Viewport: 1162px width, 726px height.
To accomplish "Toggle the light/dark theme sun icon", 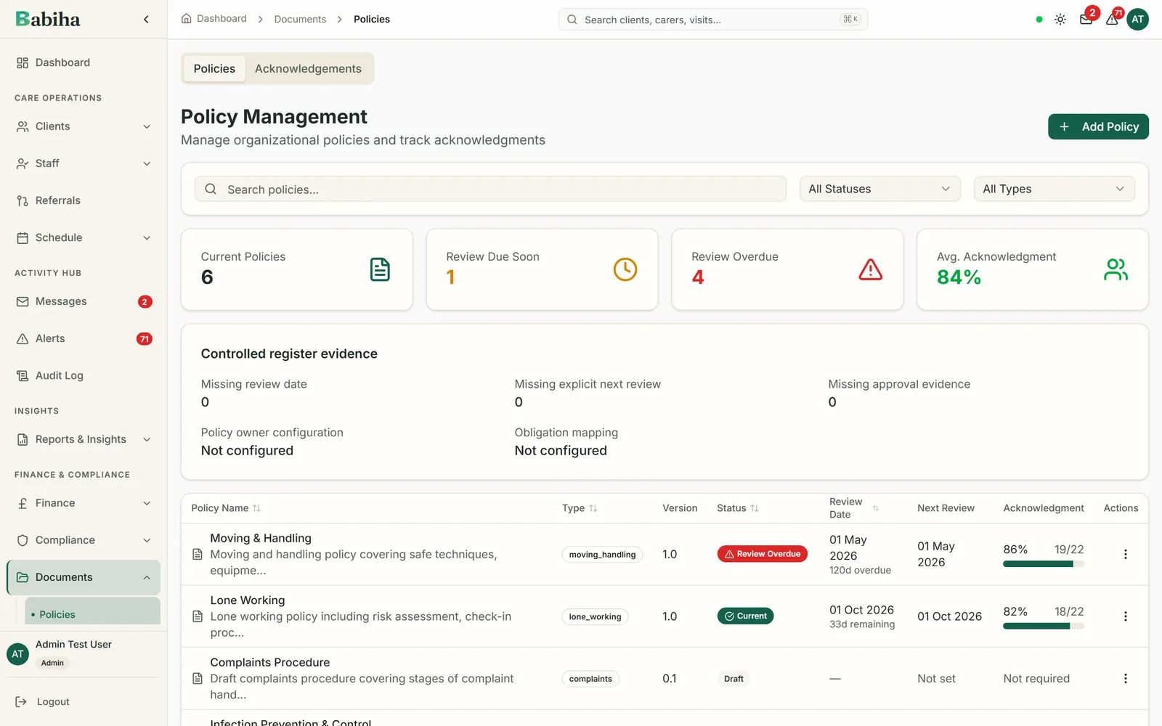I will click(x=1060, y=20).
